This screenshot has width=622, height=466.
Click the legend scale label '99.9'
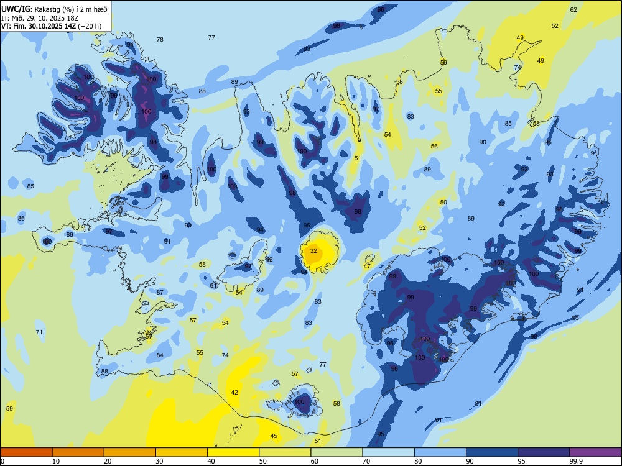(576, 461)
